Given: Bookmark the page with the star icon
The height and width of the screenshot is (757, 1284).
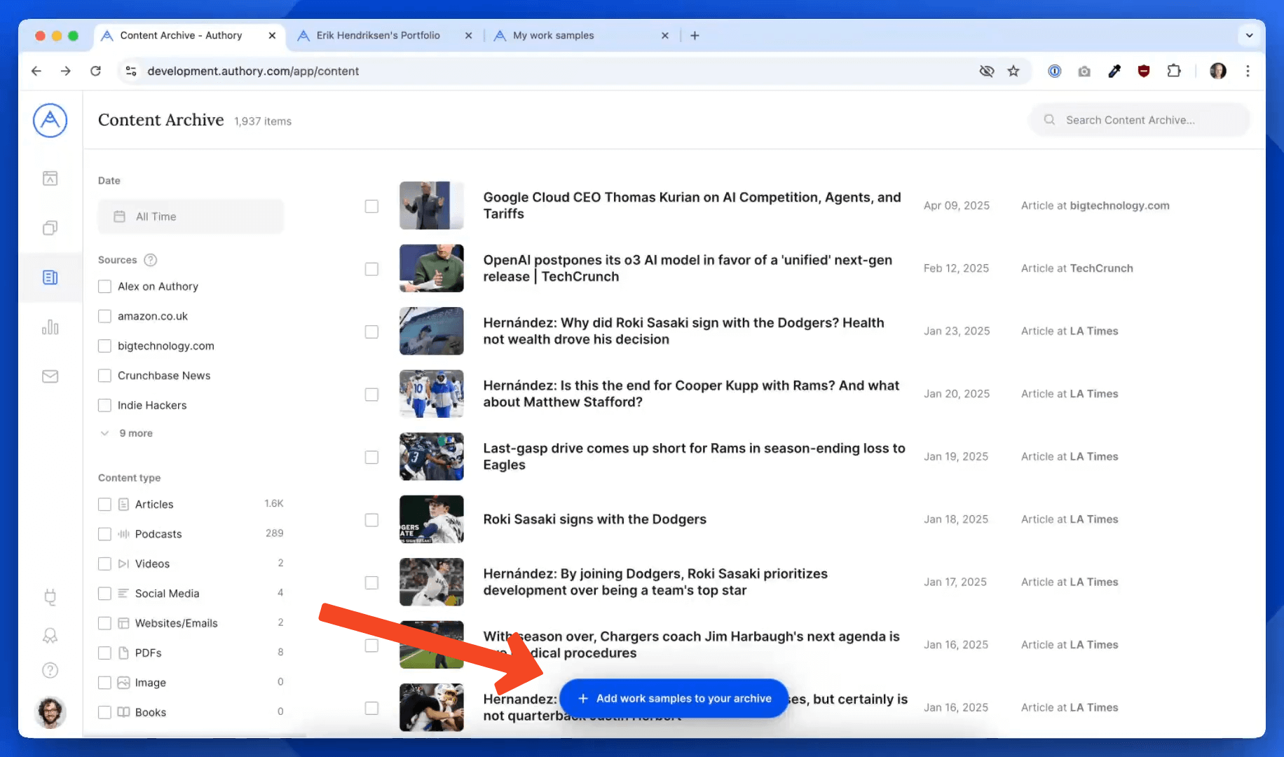Looking at the screenshot, I should click(1013, 71).
